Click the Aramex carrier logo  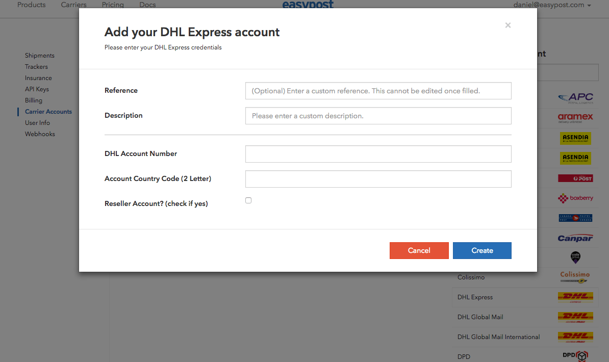[x=576, y=118]
